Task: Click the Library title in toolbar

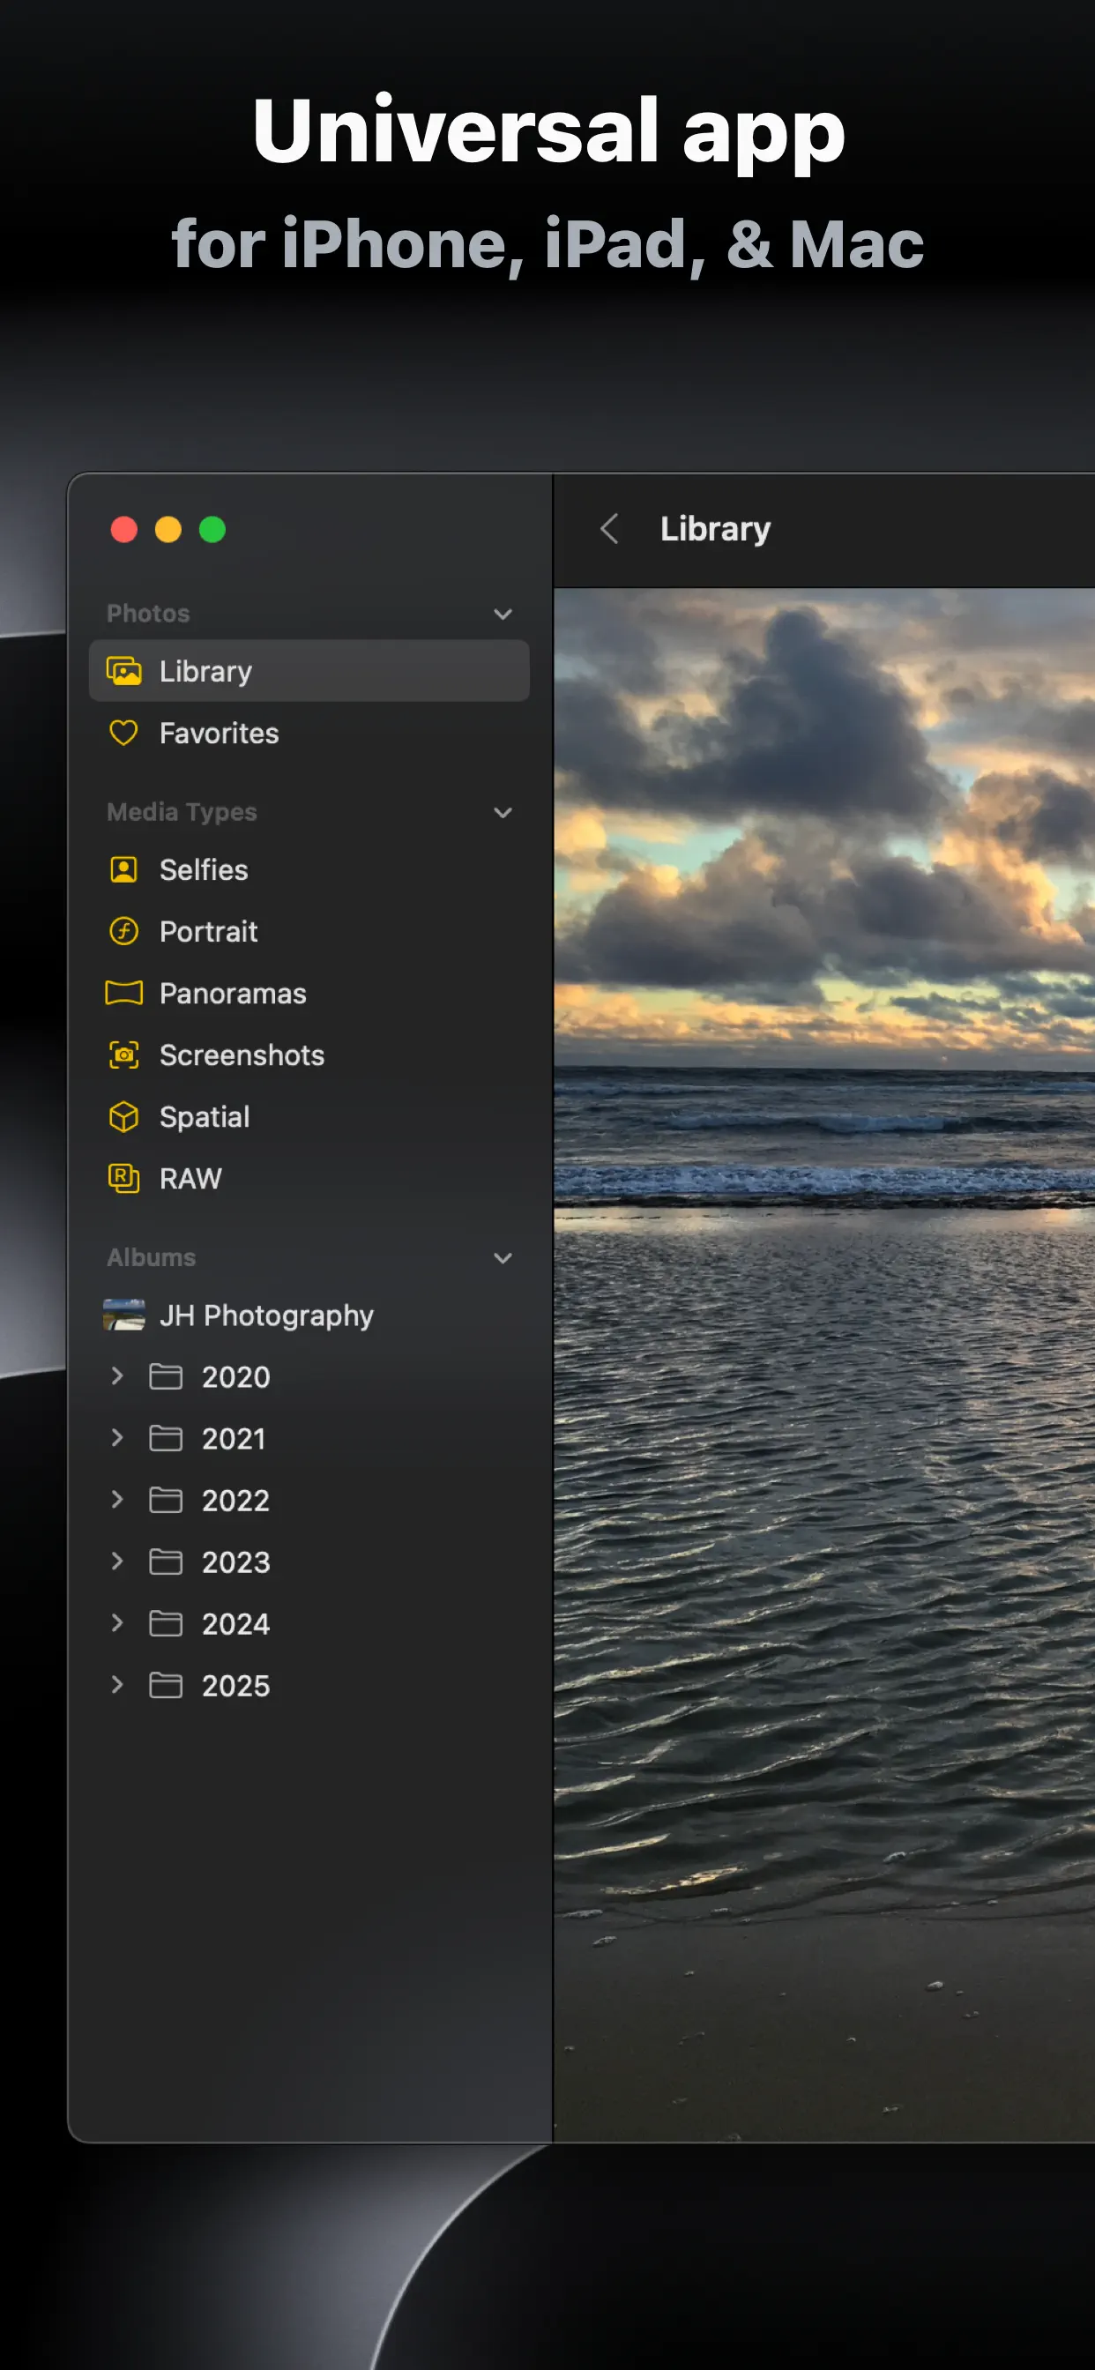Action: [x=715, y=529]
